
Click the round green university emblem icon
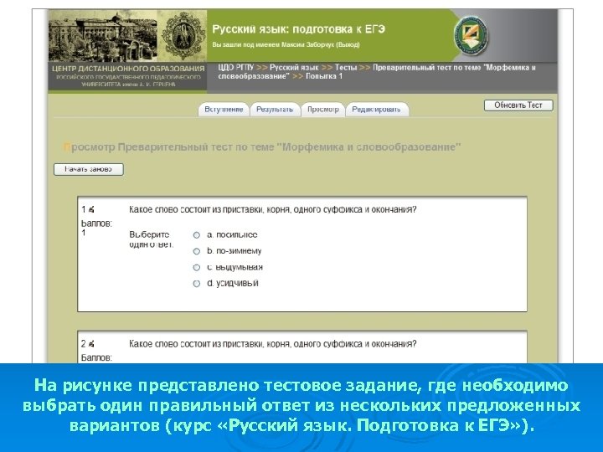point(471,36)
